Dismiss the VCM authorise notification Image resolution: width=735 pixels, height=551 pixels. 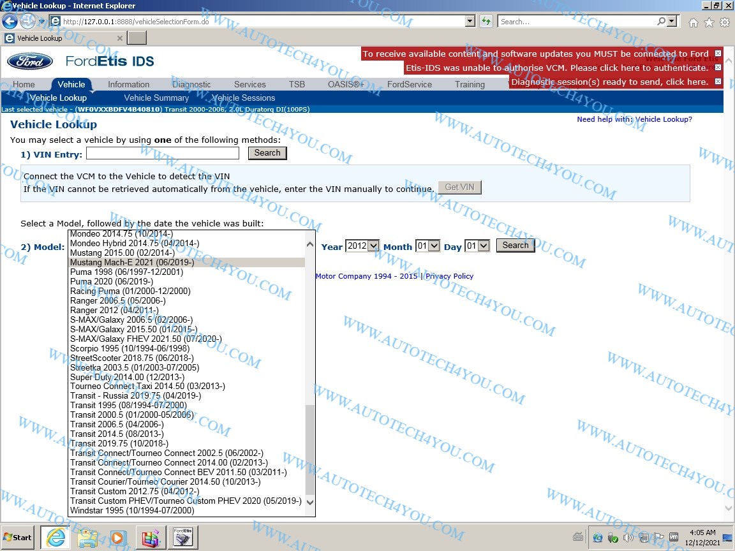coord(718,68)
